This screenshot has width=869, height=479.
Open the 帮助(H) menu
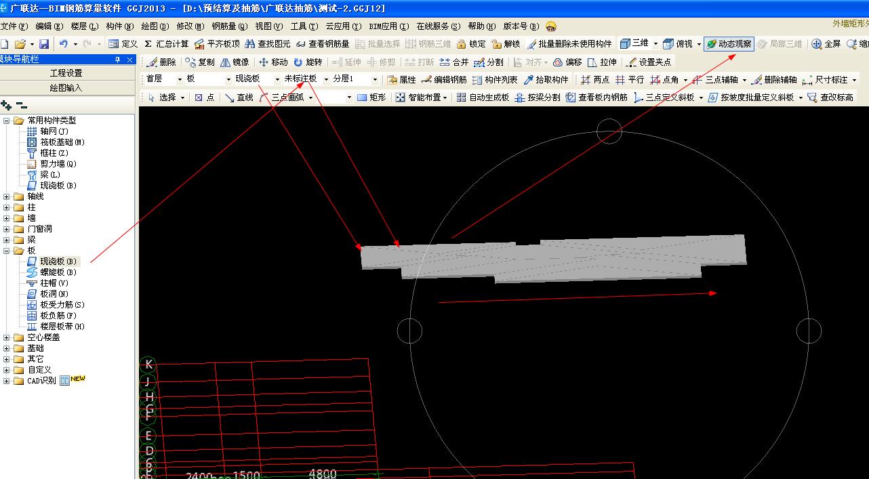point(481,26)
